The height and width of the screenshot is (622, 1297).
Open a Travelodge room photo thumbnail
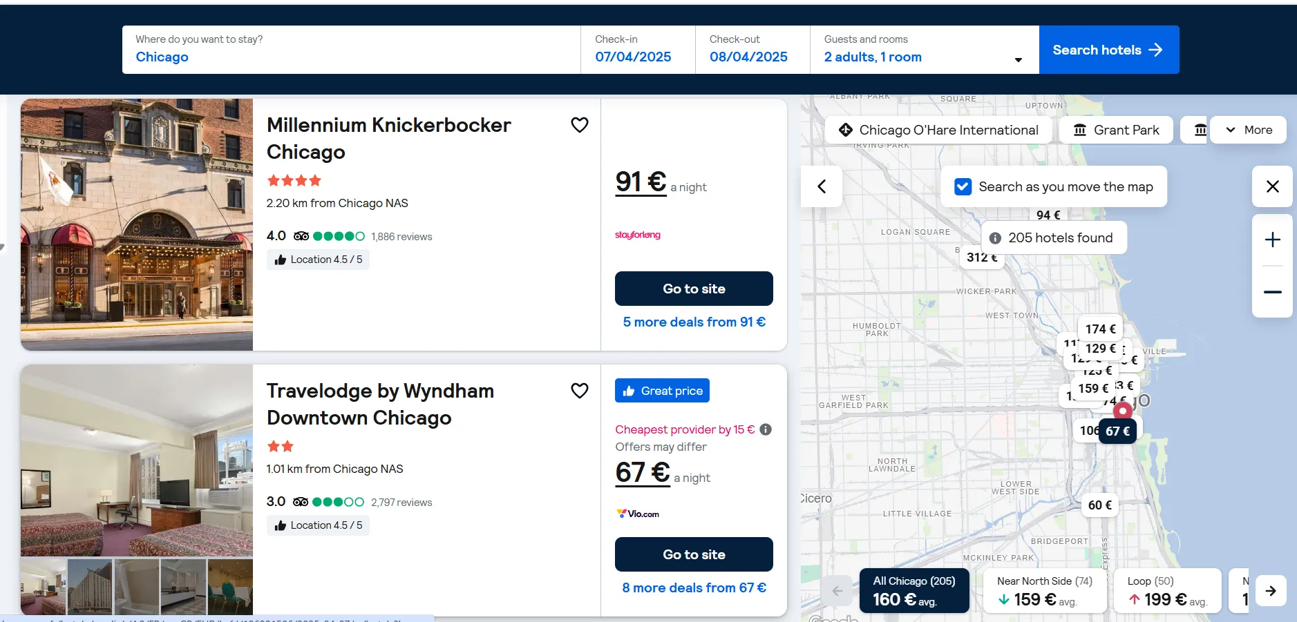pyautogui.click(x=88, y=586)
